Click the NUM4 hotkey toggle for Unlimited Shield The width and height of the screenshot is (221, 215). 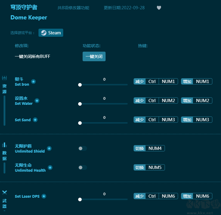tap(149, 148)
